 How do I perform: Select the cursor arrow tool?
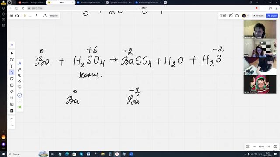12,53
